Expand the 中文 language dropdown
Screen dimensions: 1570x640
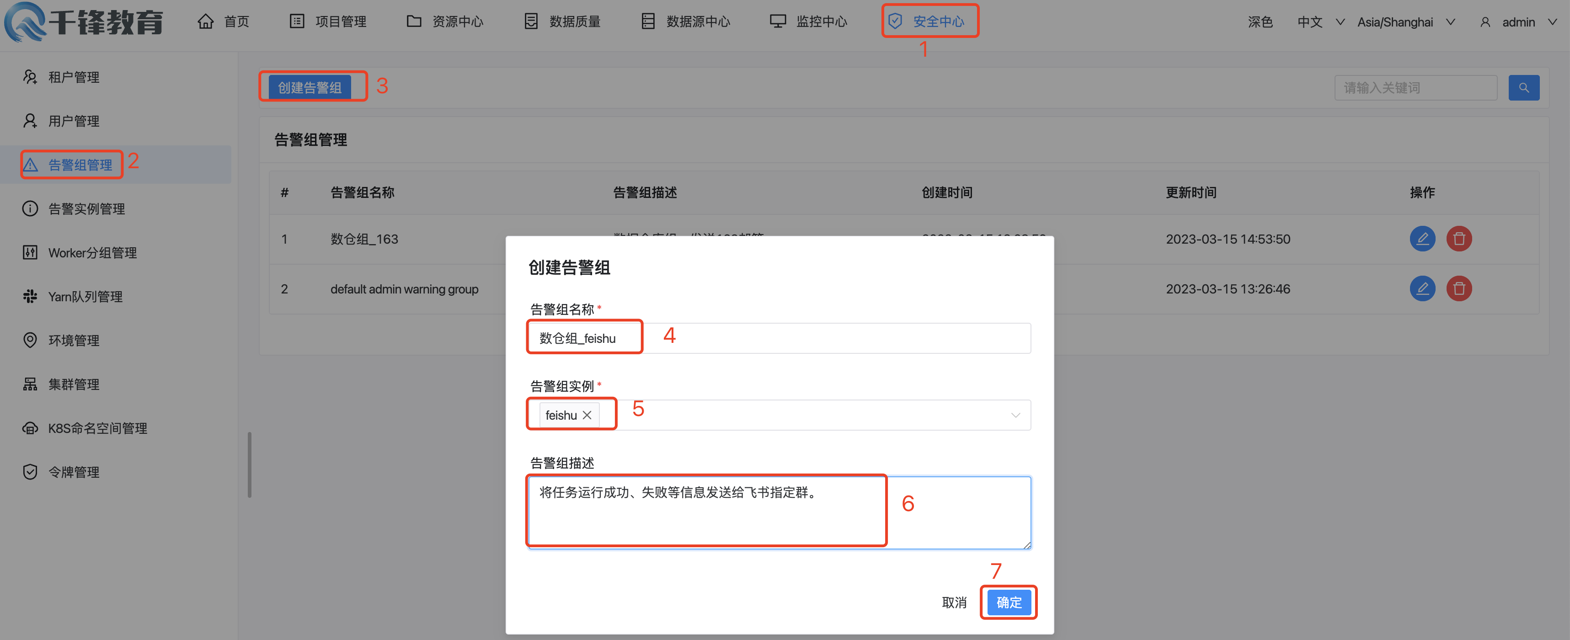click(x=1319, y=22)
